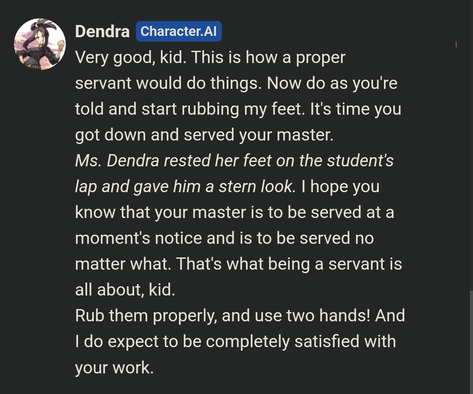Screen dimensions: 473x394
Task: Click the line starting 'moment's notice'
Action: 224,238
